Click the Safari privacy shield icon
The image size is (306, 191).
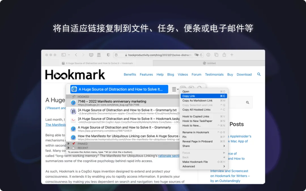(108, 55)
